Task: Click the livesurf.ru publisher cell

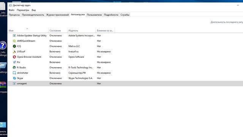Action: pos(73,52)
